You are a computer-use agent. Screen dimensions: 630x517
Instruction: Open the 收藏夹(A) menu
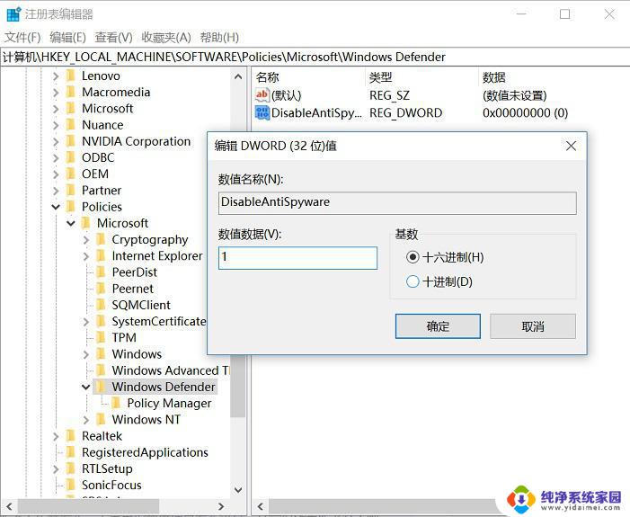coord(166,38)
